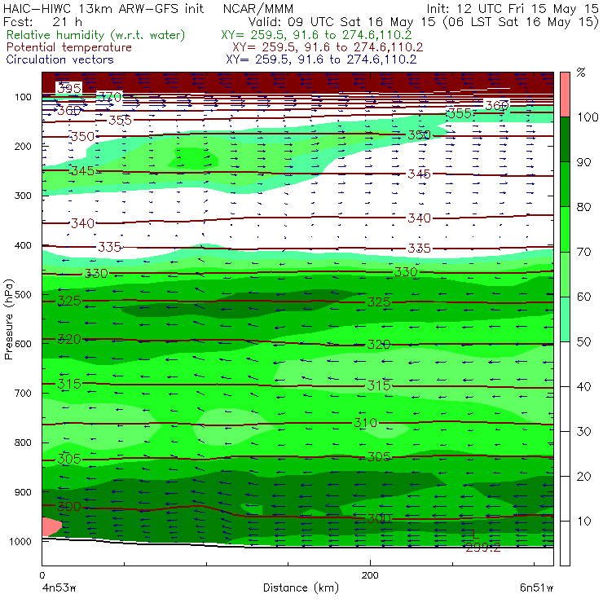Click the pink saturated humidity patch near 1000 hPa

point(51,526)
